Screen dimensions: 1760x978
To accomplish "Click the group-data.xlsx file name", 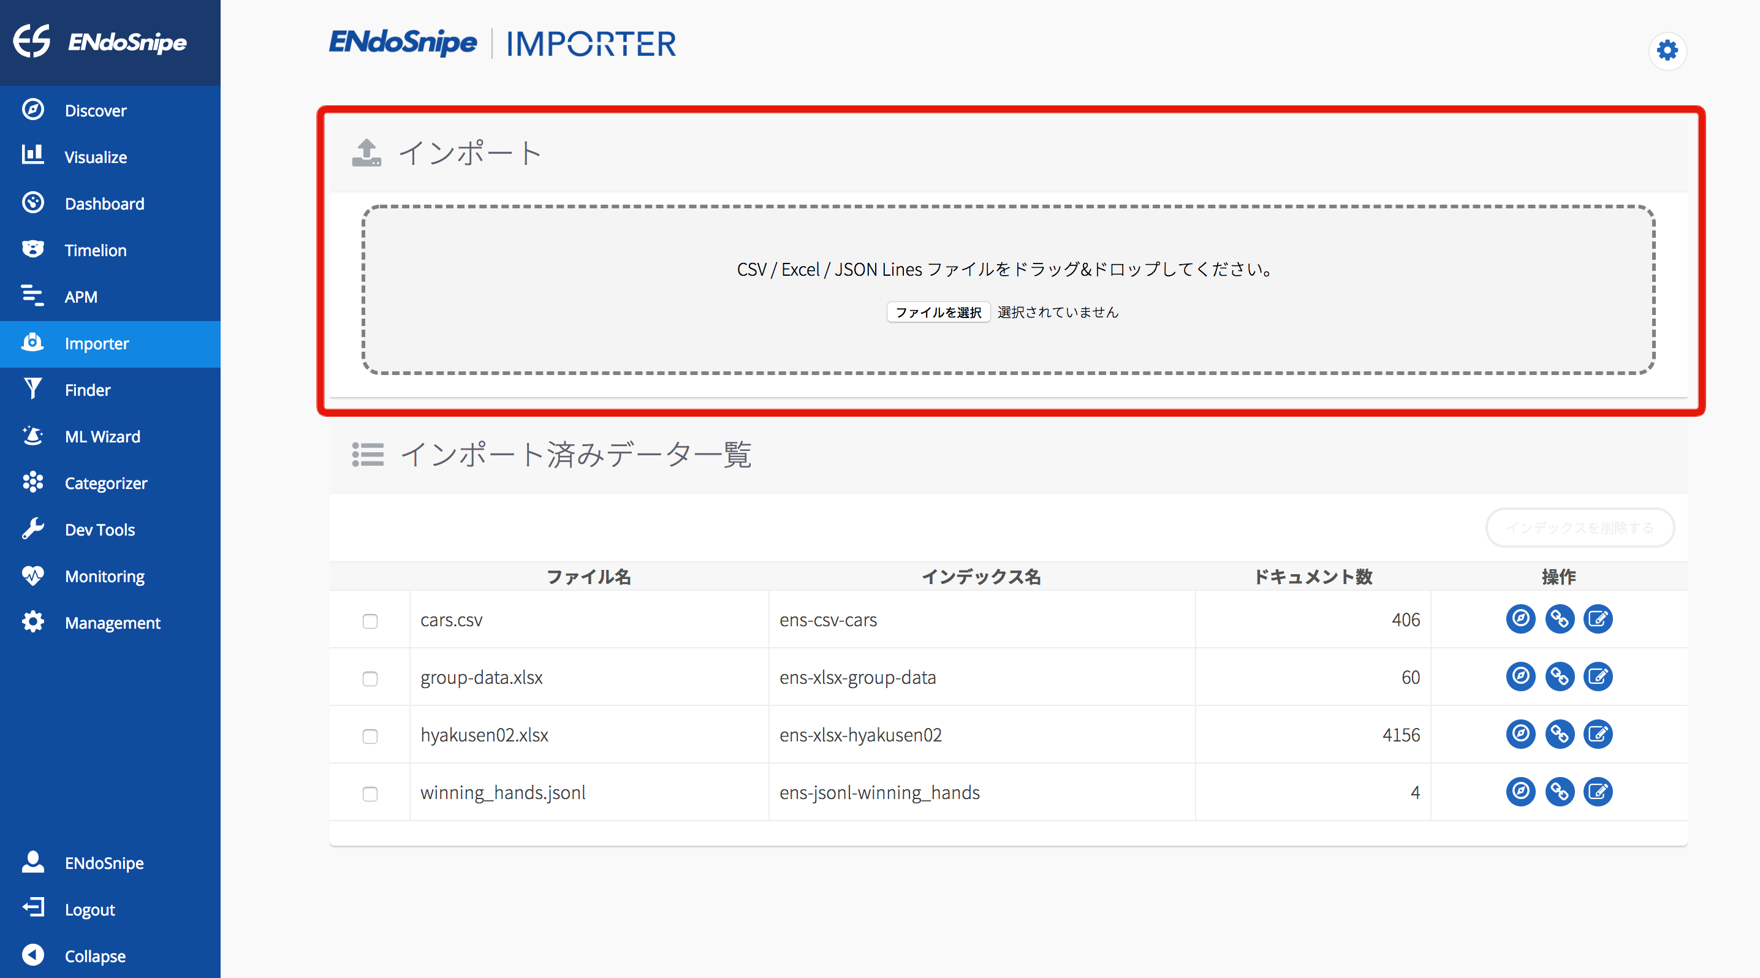I will coord(481,678).
